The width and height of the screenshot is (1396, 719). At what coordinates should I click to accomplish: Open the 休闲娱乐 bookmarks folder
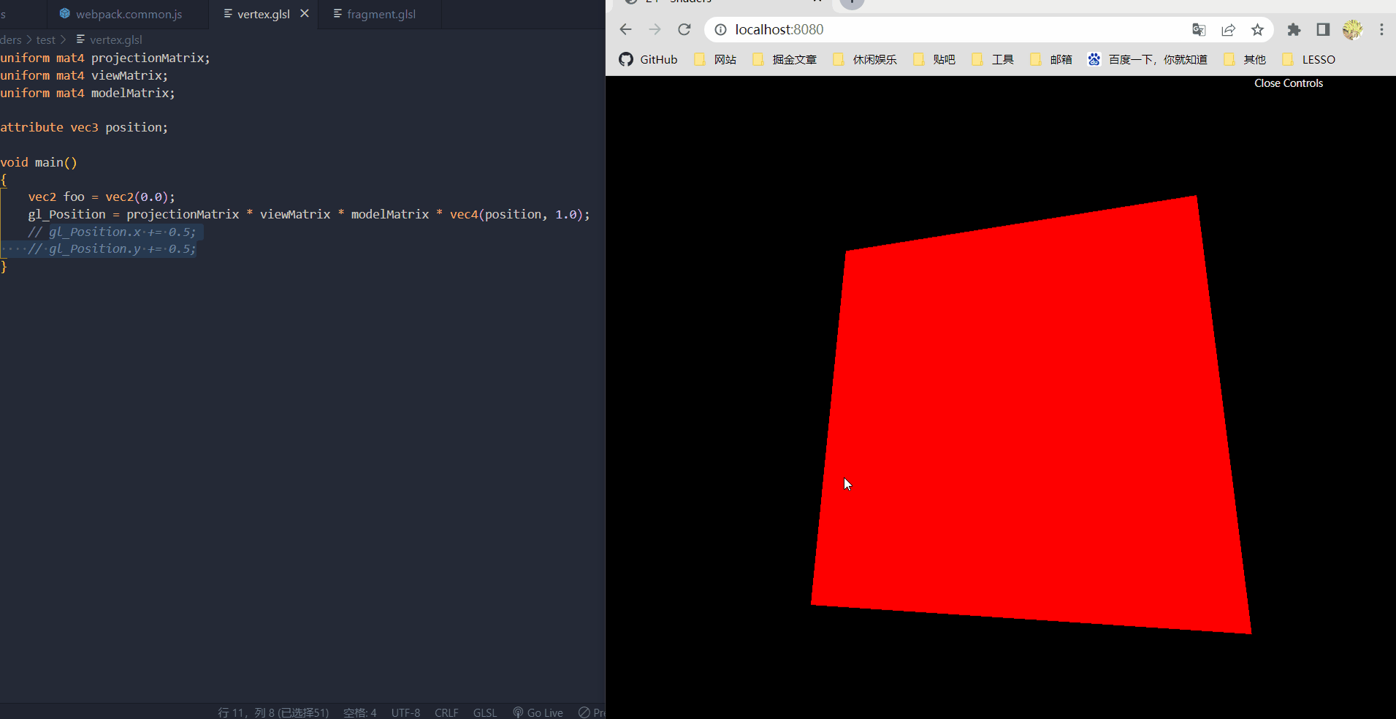[x=865, y=59]
